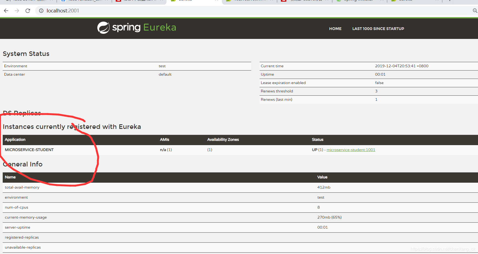Go back with the browser back arrow
The width and height of the screenshot is (478, 254).
6,11
